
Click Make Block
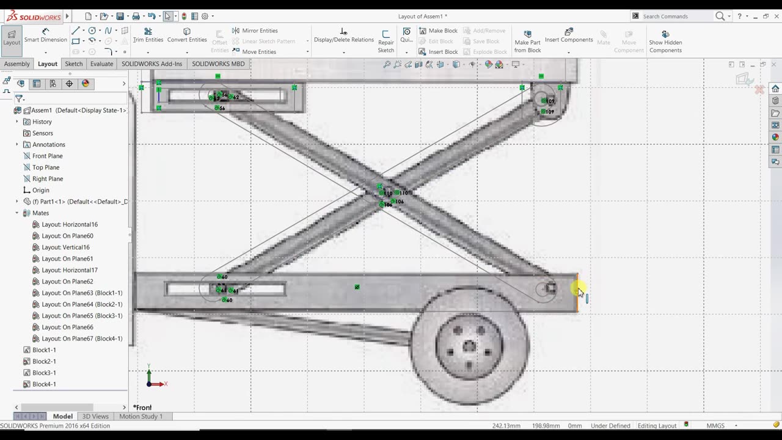click(438, 31)
